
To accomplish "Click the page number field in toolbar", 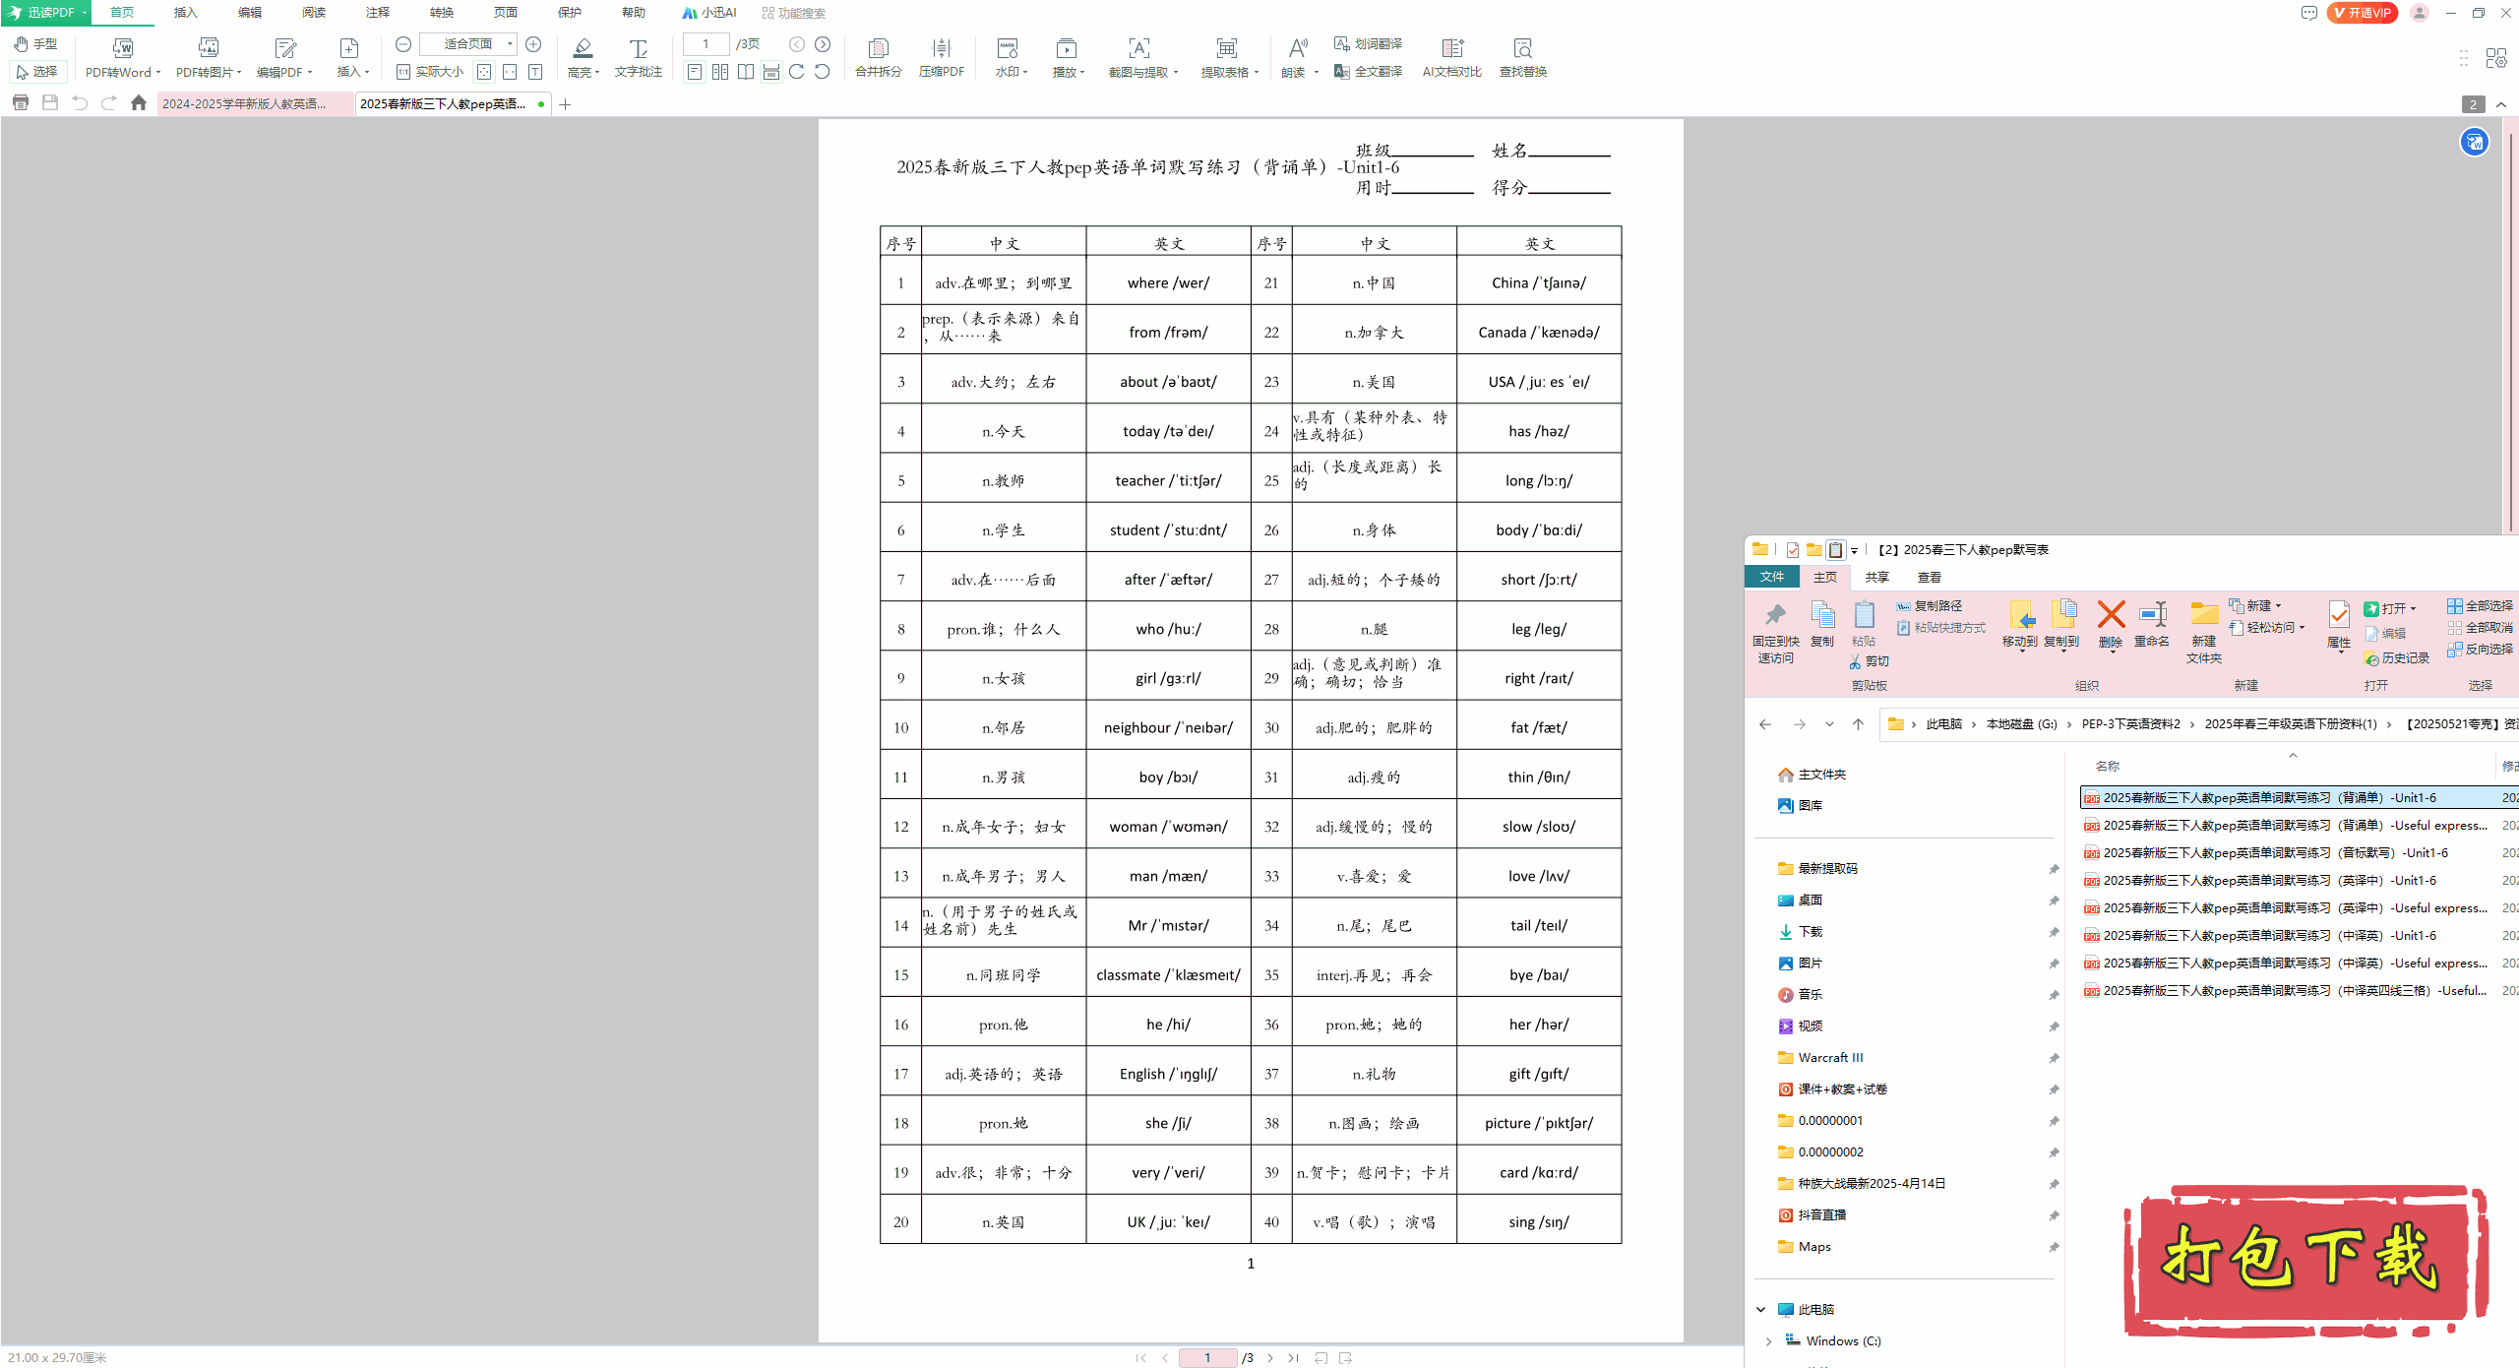I will [x=706, y=44].
